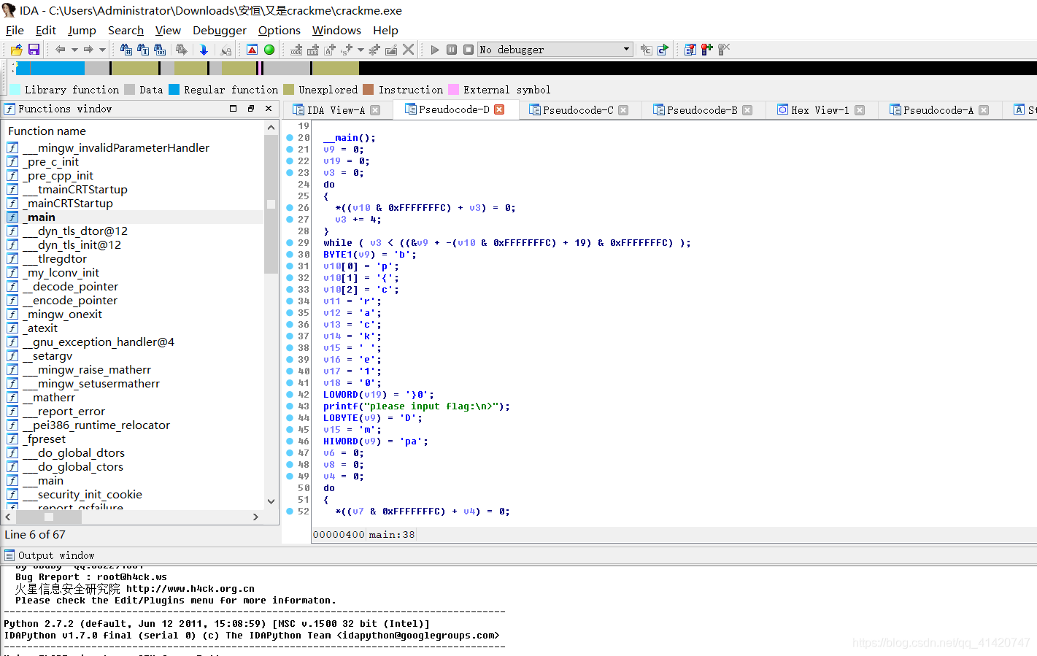The height and width of the screenshot is (656, 1037).
Task: Close the Functions window panel
Action: (269, 108)
